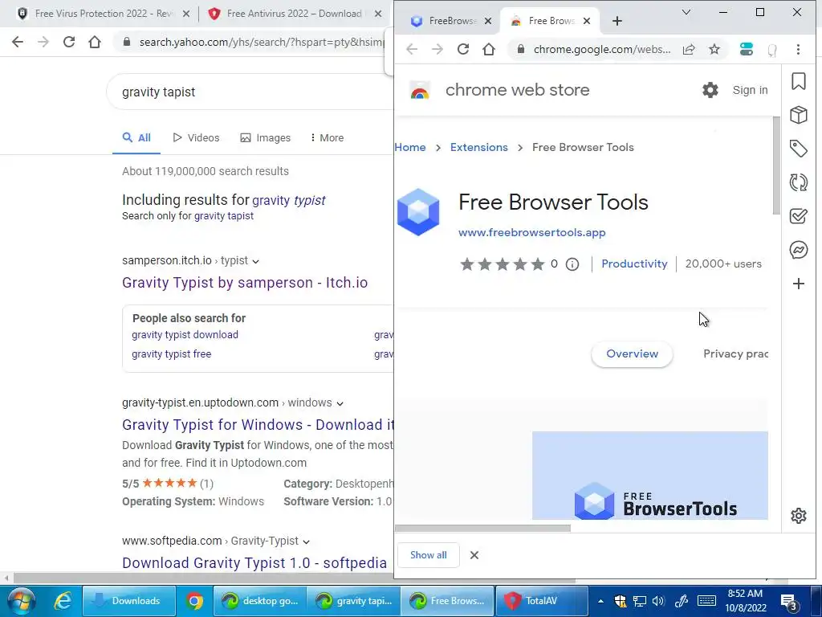822x617 pixels.
Task: Go to Home breadcrumb link
Action: [410, 148]
